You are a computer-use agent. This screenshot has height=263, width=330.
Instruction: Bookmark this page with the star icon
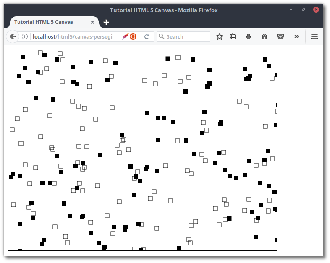[219, 37]
